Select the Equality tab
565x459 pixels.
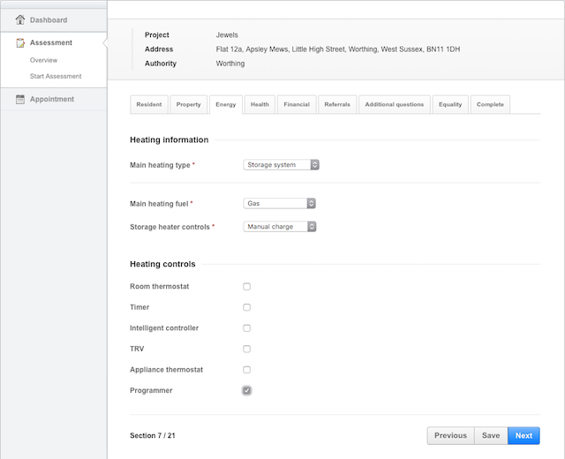pos(450,104)
